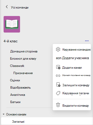This screenshot has width=93, height=125.
Task: Open Призначення under Classwork
Action: tap(23, 73)
